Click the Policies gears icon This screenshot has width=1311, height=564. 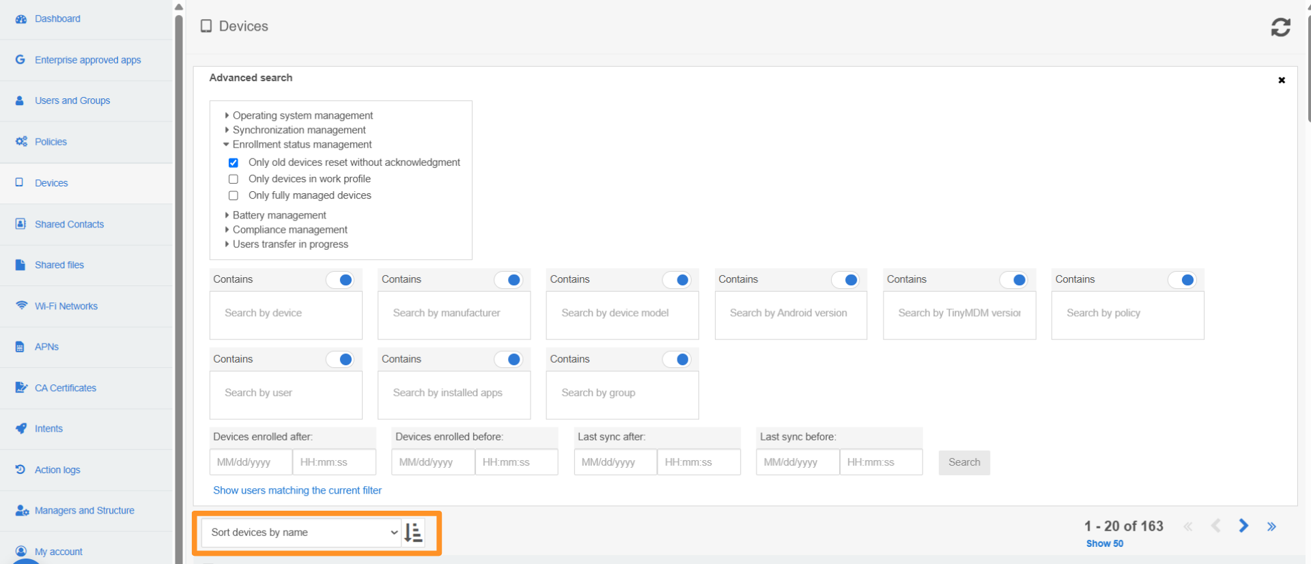pyautogui.click(x=21, y=142)
